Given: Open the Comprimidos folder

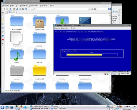Looking at the screenshot, I should pyautogui.click(x=40, y=21).
